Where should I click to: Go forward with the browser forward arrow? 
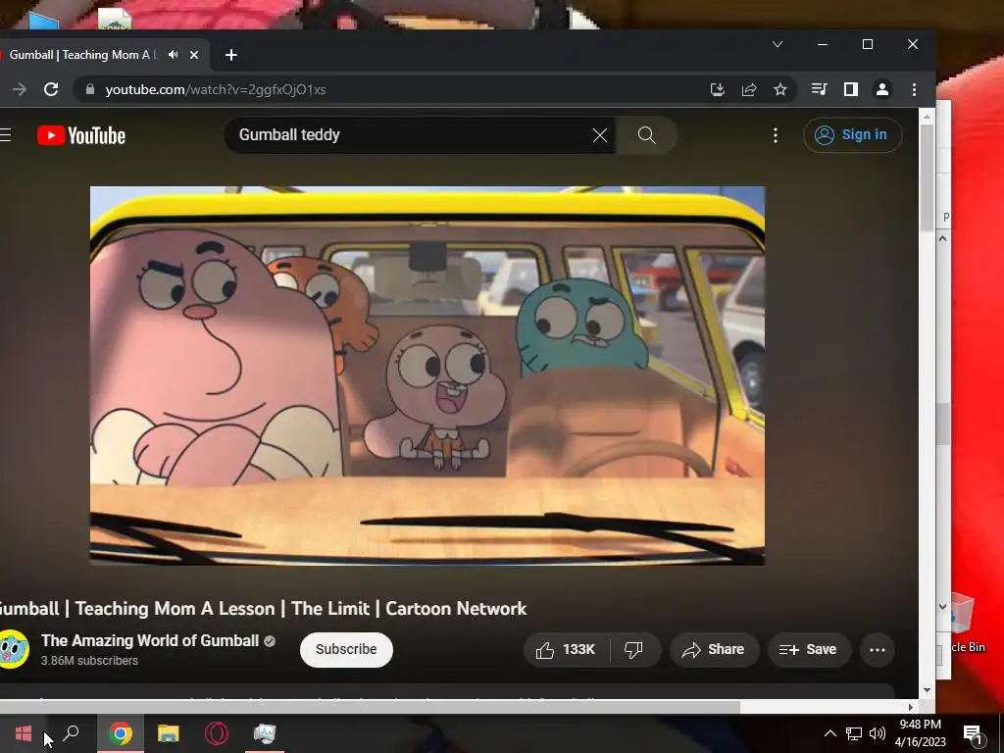20,89
